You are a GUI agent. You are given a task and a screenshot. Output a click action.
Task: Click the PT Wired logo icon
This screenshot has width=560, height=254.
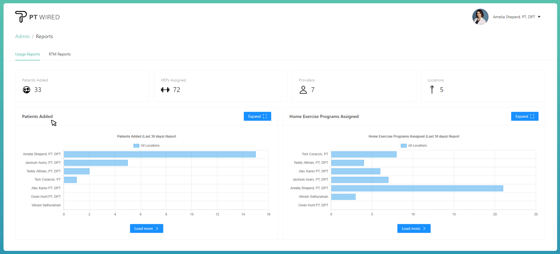[21, 17]
